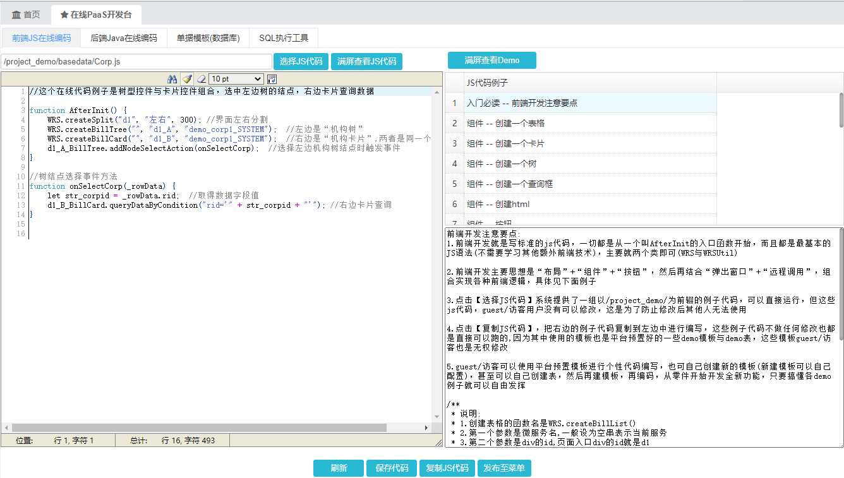Select row 组件 -- 创建一个查询框
Screen dimensions: 844x478
(581, 184)
